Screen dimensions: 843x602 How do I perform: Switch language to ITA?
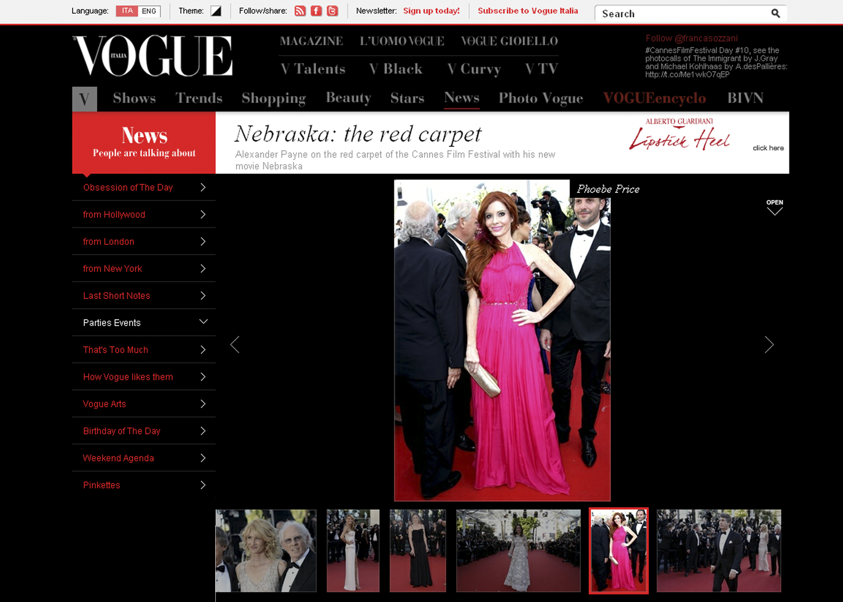click(x=127, y=11)
